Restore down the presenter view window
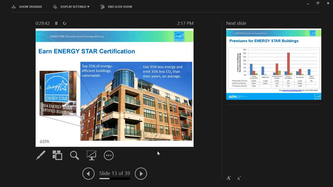The height and width of the screenshot is (187, 333). [x=318, y=3]
